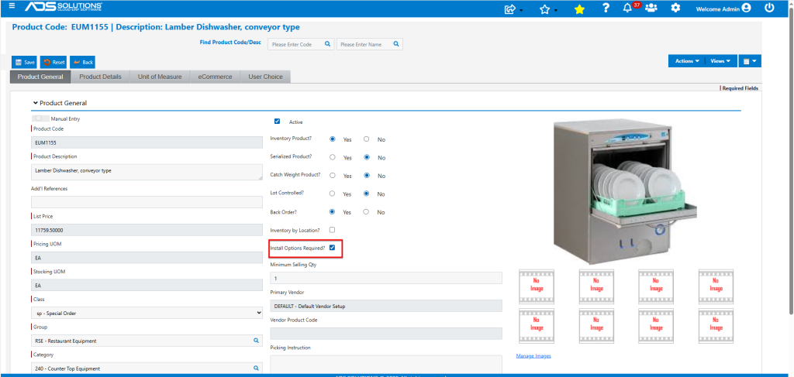Click the Group field lookup magnifier

[256, 341]
